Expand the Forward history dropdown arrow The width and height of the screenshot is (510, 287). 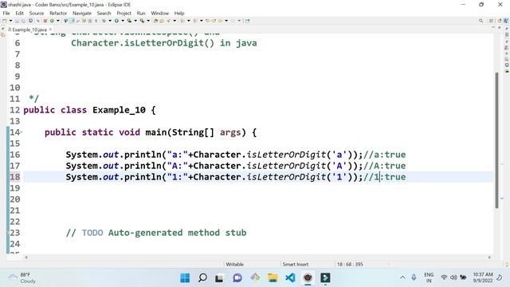pos(239,21)
